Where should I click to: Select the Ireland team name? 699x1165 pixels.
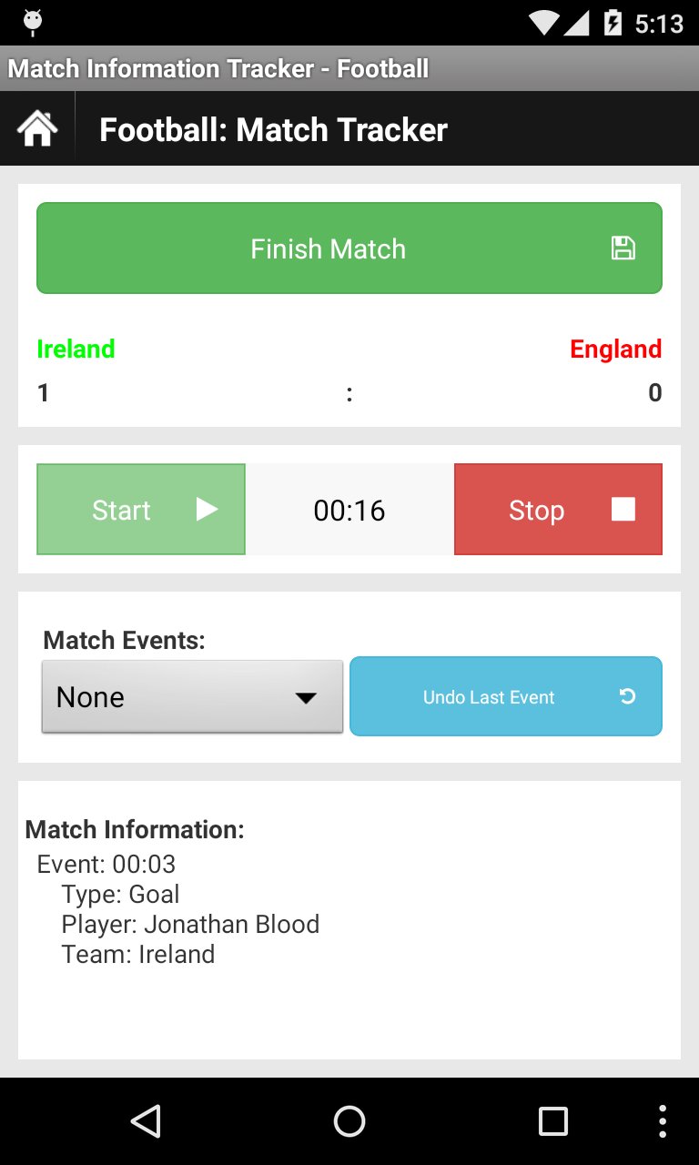[x=76, y=349]
